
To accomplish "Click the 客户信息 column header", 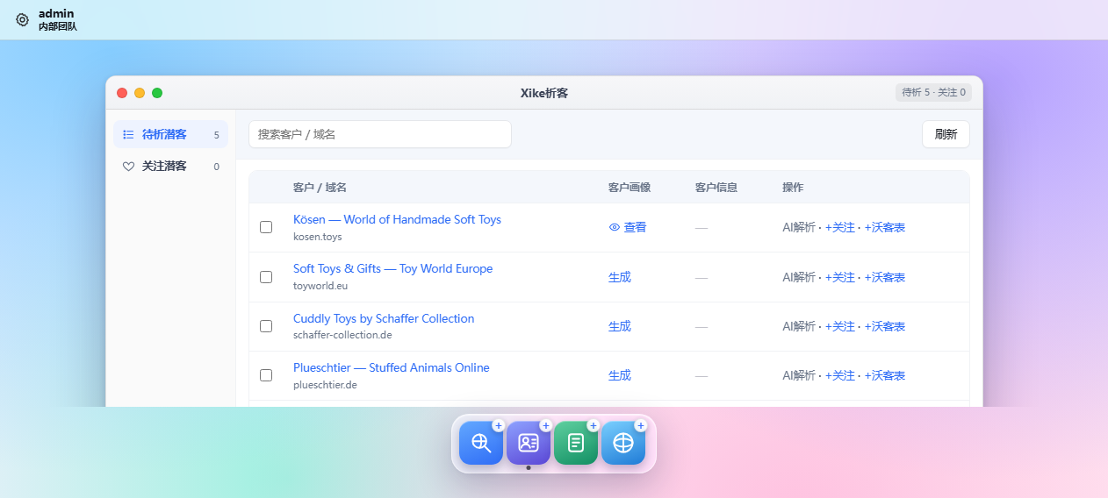I will pos(716,188).
